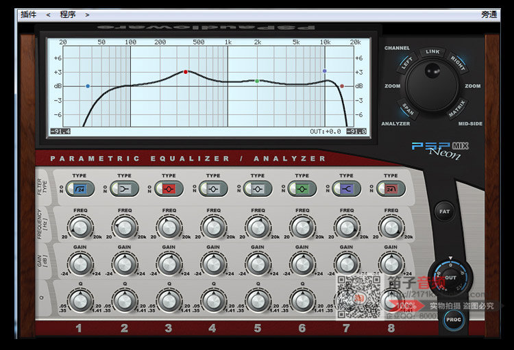Click band 3 Q knob
The width and height of the screenshot is (514, 350).
click(169, 301)
